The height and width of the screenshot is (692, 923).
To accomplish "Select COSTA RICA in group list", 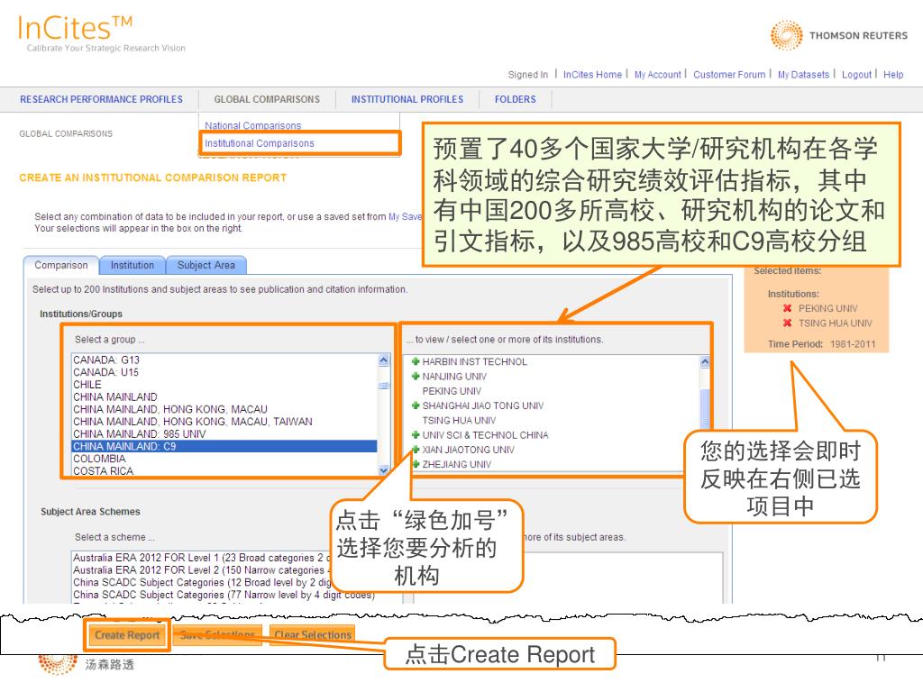I will (224, 470).
